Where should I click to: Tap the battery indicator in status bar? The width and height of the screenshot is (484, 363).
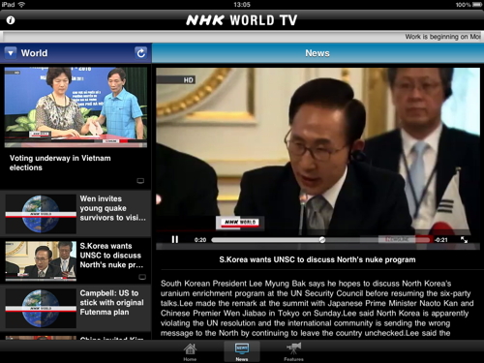tap(477, 5)
